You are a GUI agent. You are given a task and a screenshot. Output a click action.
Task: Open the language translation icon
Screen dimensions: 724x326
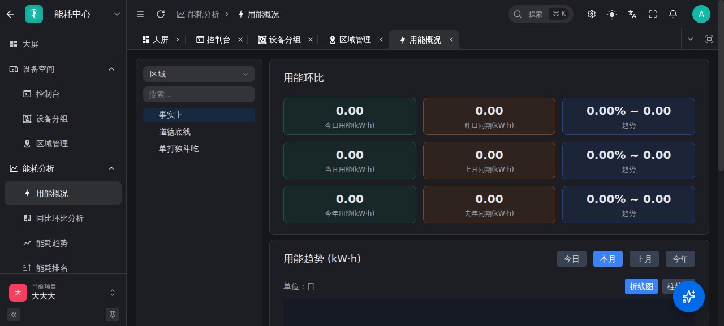click(x=632, y=14)
